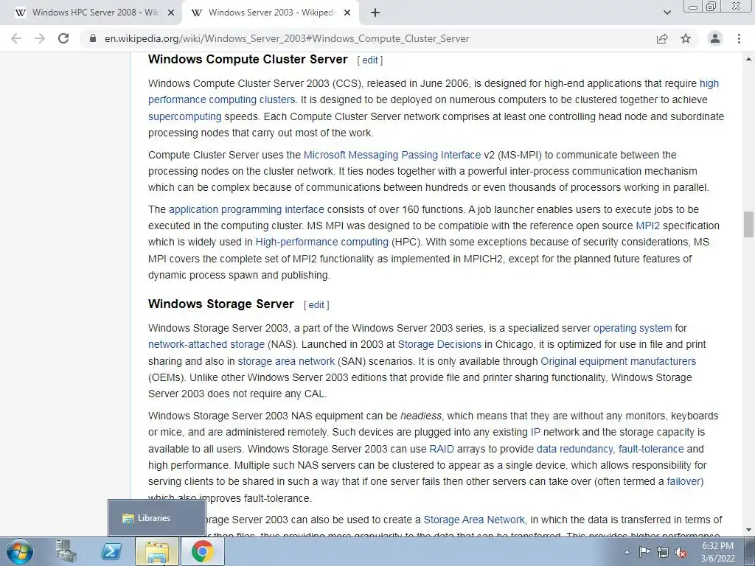Share this page via the share icon
The width and height of the screenshot is (755, 566).
tap(662, 38)
